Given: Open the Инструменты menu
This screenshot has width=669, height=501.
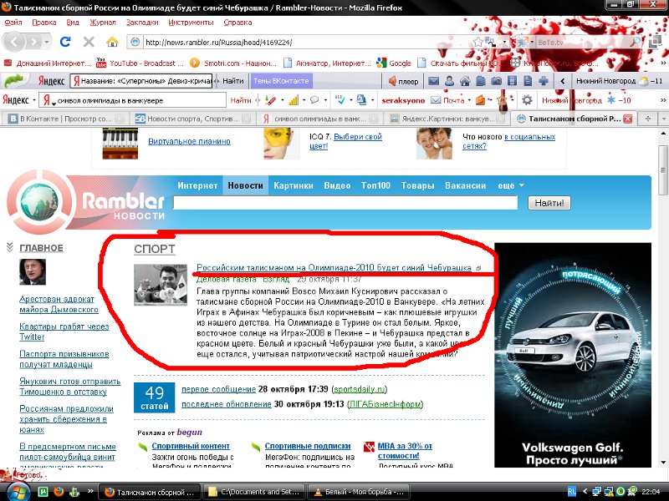Looking at the screenshot, I should (191, 23).
